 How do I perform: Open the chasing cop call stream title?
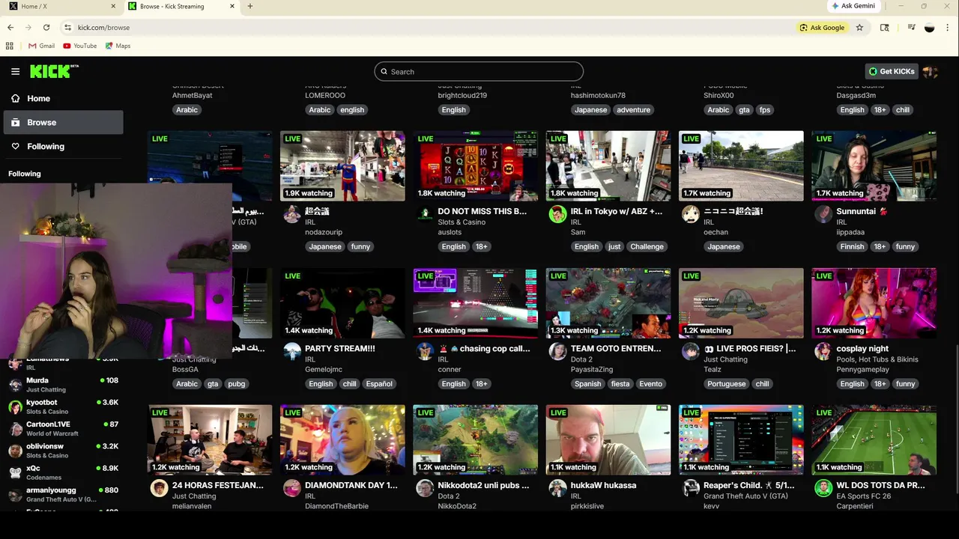point(484,348)
